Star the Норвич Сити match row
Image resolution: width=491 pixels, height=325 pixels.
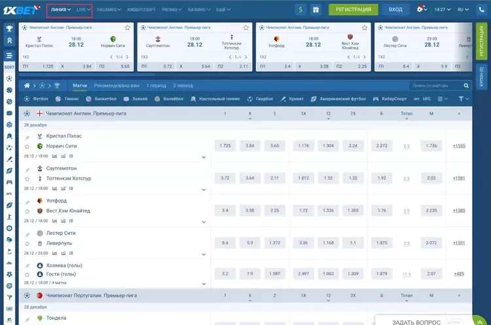[27, 146]
